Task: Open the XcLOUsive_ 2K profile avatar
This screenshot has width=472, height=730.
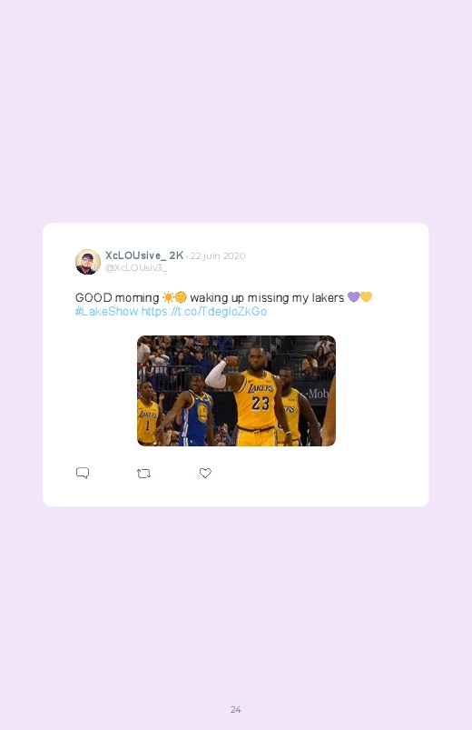Action: [x=88, y=262]
